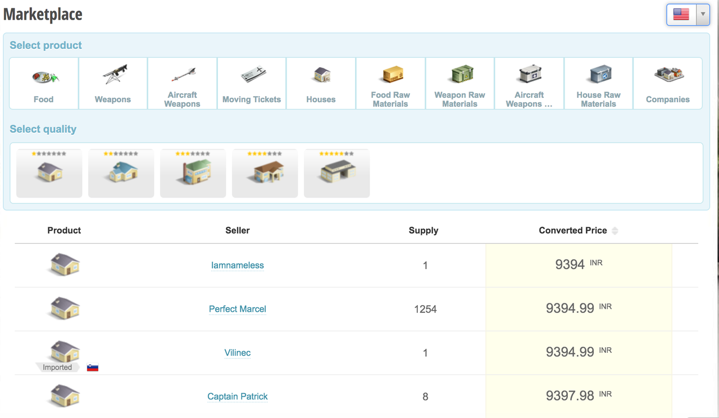719x418 pixels.
Task: Select House Raw Materials category
Action: point(598,83)
